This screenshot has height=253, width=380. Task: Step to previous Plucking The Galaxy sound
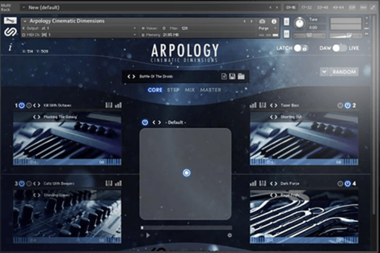(x=34, y=117)
